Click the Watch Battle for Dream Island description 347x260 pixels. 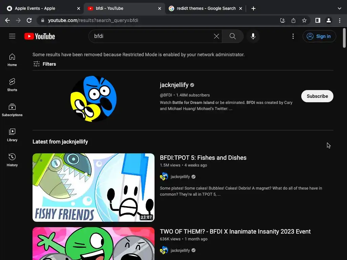[x=226, y=106]
